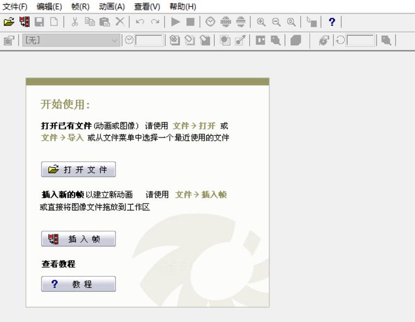The image size is (415, 322).
Task: Click the tilted dotted-outline rectangle icon
Action: tap(189, 40)
